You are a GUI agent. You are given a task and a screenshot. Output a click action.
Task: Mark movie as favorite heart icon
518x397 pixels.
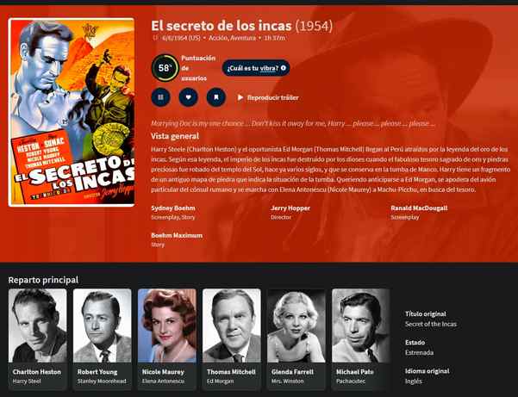point(188,97)
